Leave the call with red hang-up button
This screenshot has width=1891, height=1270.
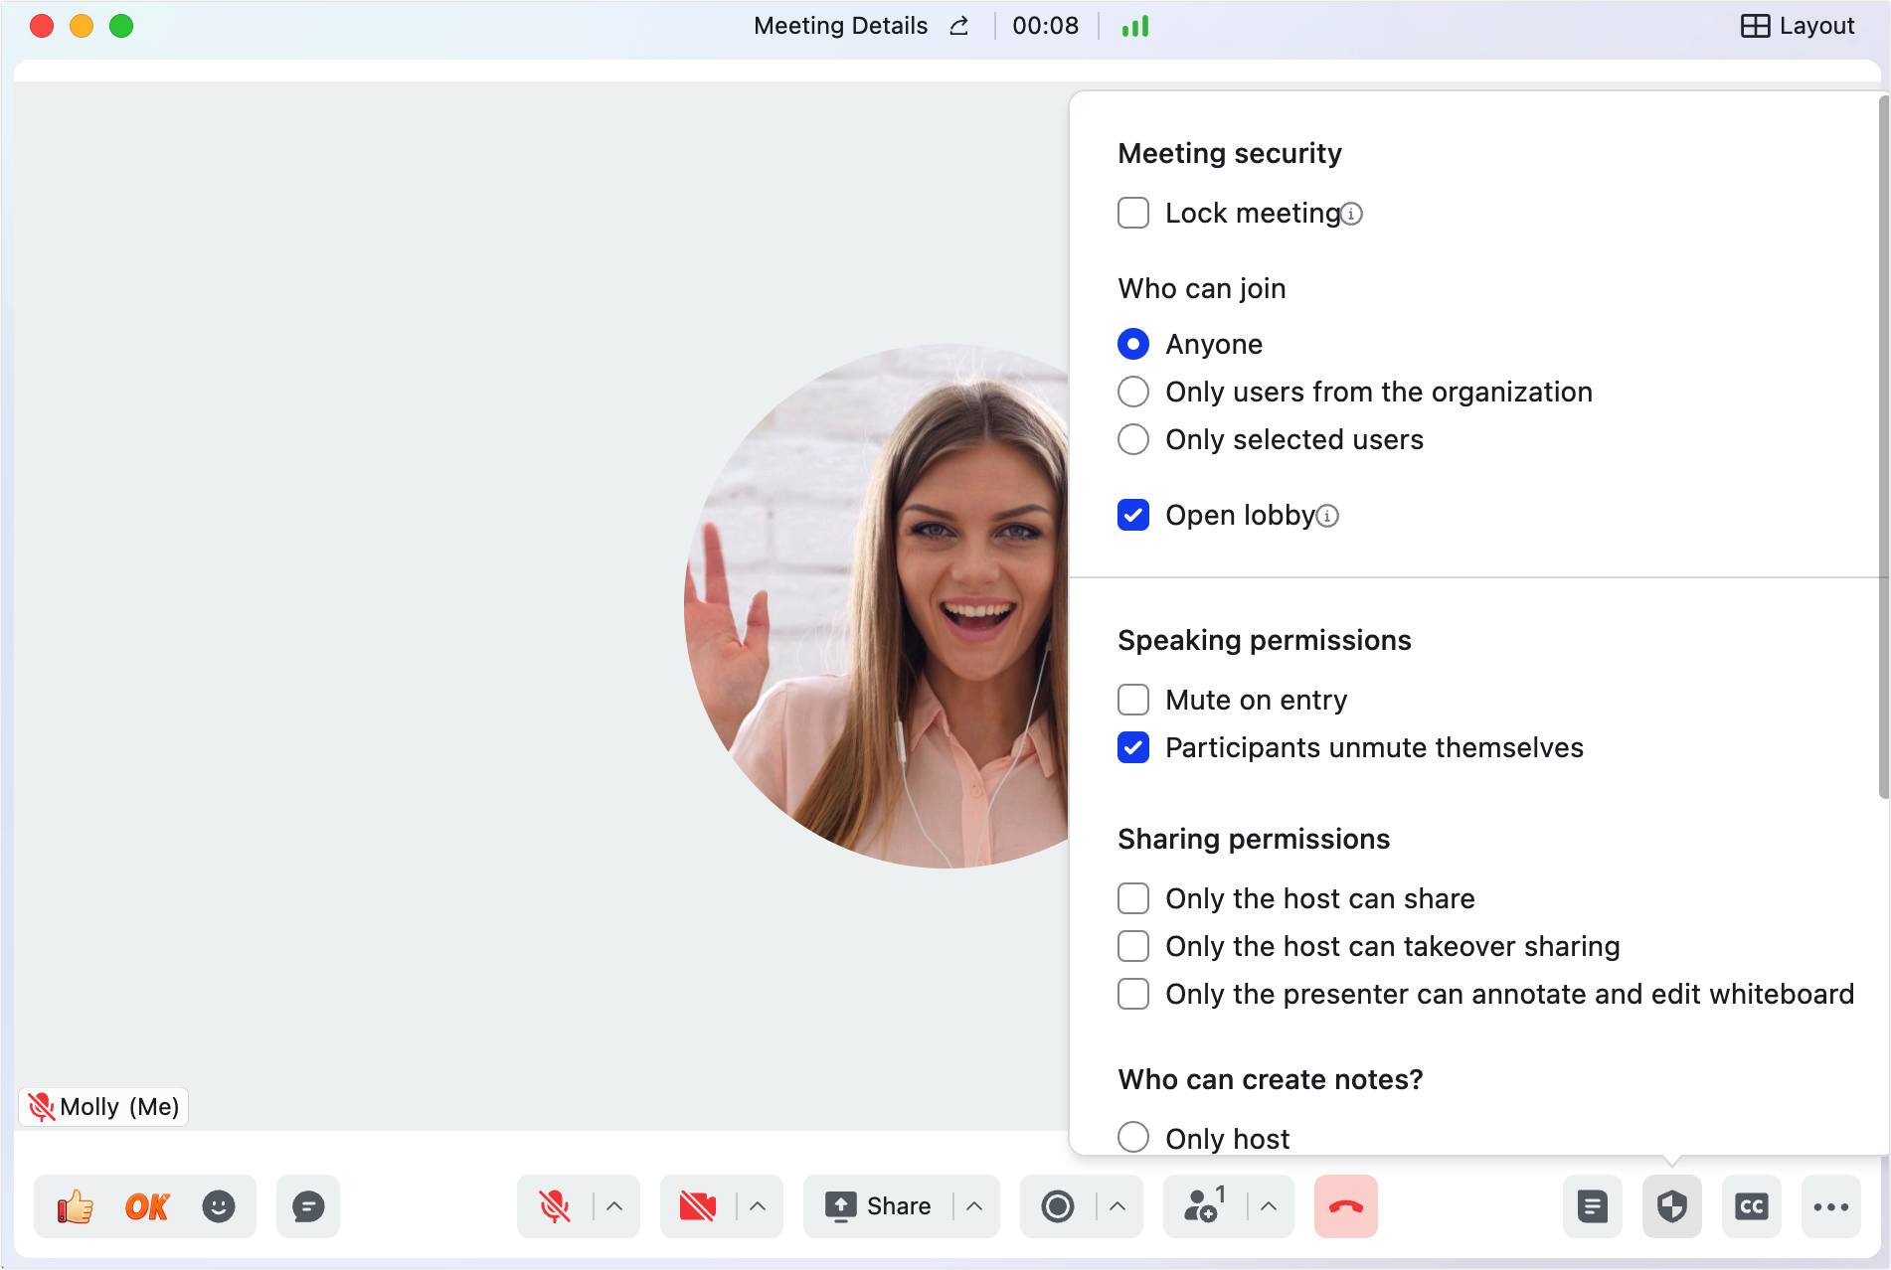1346,1206
